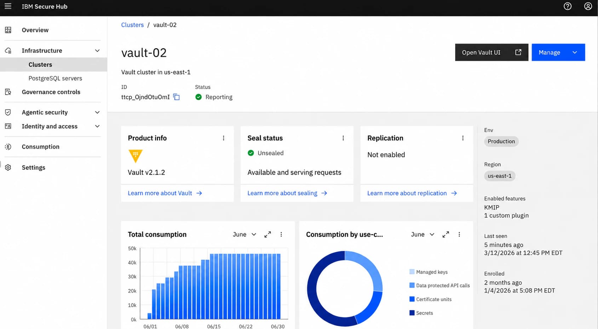The height and width of the screenshot is (329, 598).
Task: Open Replication card overflow menu
Action: pos(463,138)
